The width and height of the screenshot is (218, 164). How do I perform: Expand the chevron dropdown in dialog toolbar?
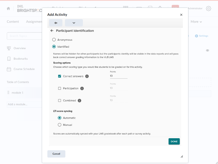[x=74, y=23]
